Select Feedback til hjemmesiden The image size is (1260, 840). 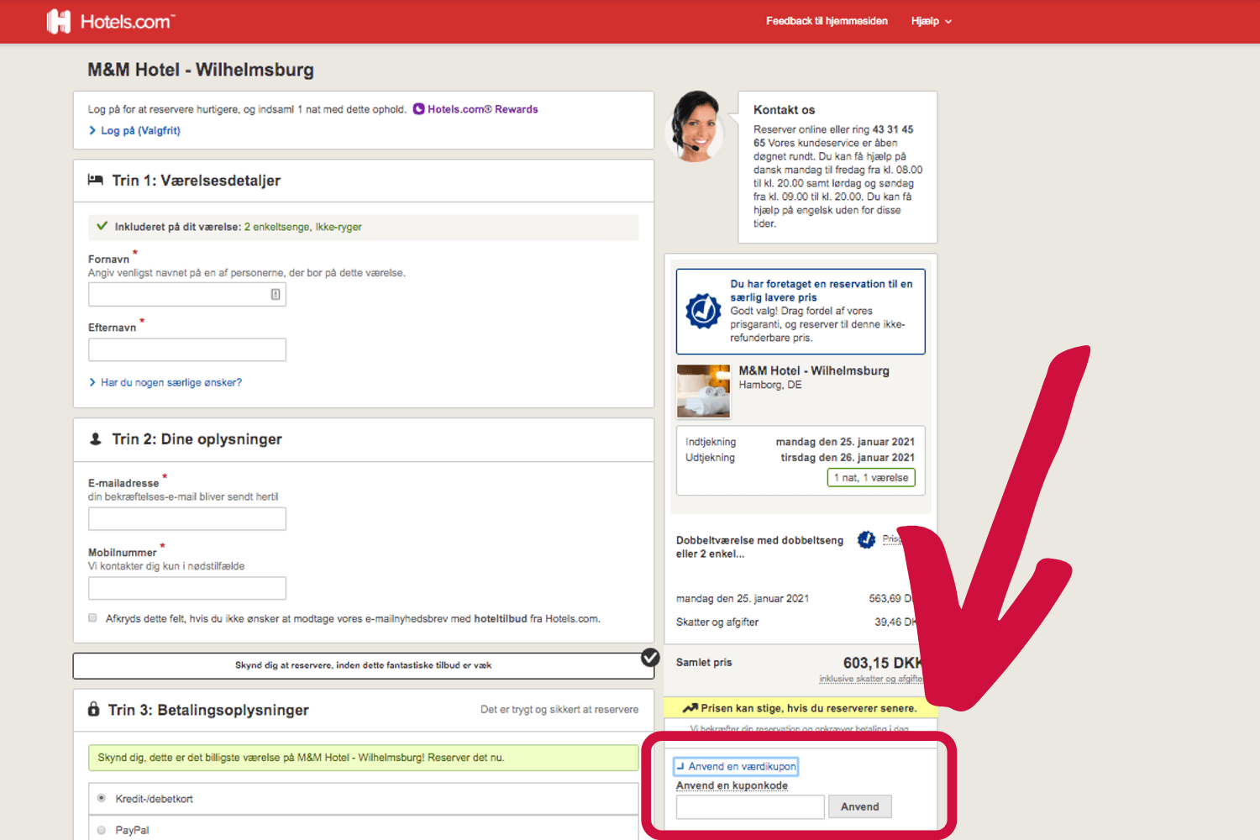point(827,21)
